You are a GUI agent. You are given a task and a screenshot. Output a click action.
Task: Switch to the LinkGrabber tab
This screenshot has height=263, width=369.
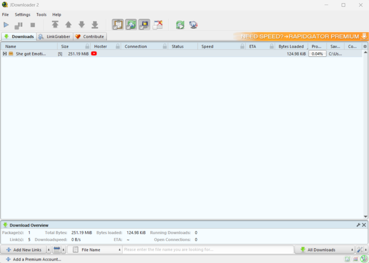[55, 37]
